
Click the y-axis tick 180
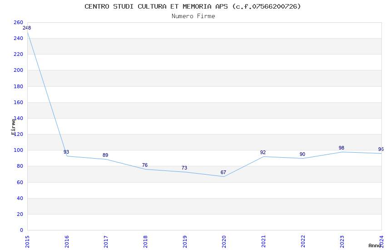(x=18, y=86)
